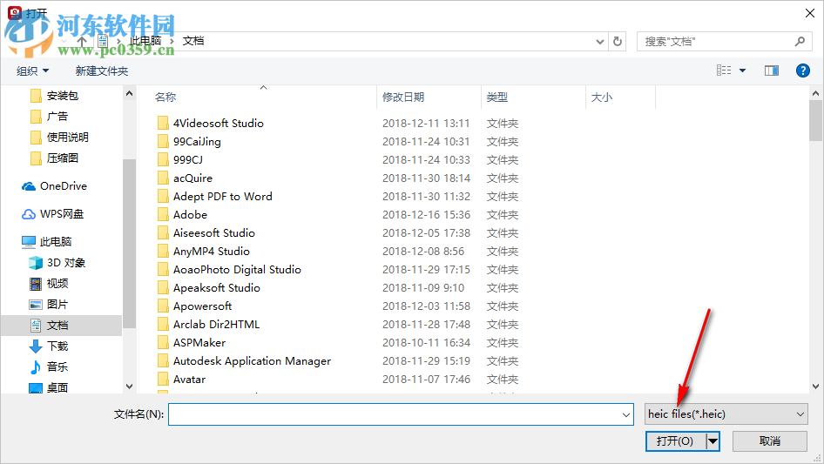This screenshot has width=824, height=464.
Task: Select the AnyMP4 Studio folder
Action: tap(212, 252)
